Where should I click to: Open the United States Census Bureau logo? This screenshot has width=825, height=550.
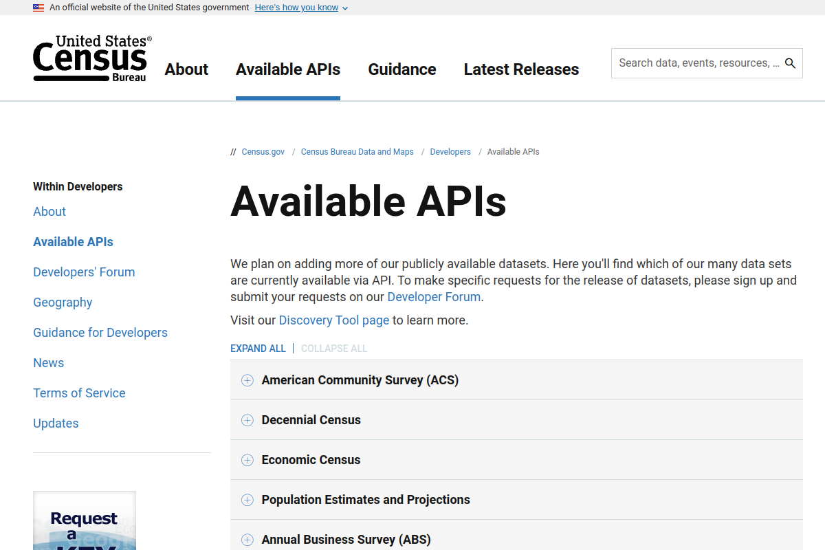pos(92,58)
